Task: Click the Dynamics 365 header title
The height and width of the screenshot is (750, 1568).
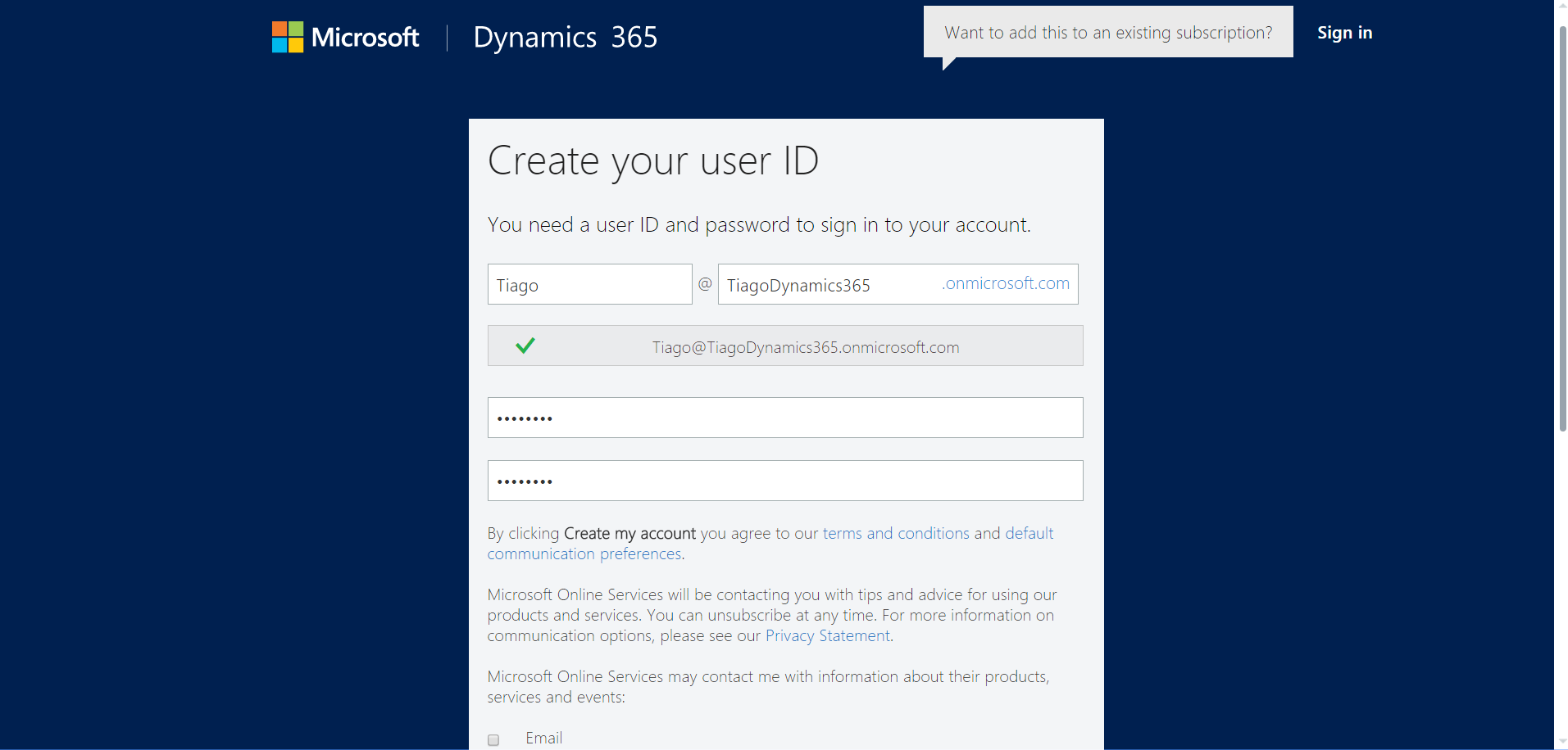Action: (x=565, y=37)
